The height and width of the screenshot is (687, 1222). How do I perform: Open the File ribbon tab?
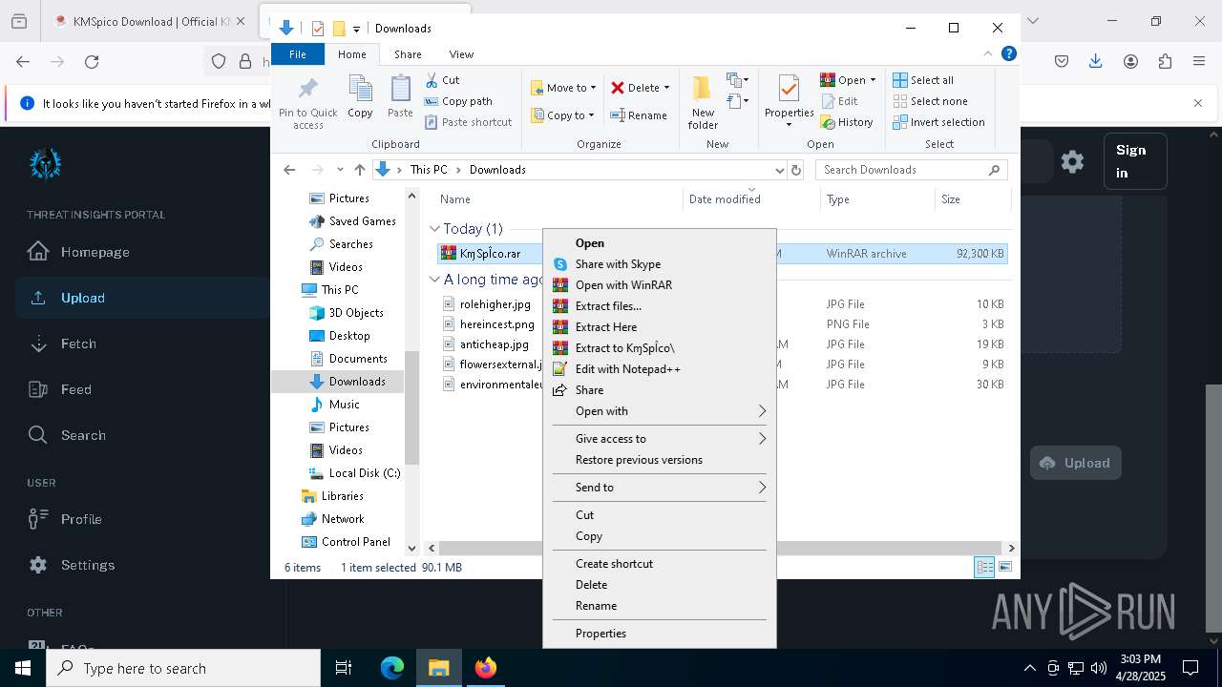298,54
